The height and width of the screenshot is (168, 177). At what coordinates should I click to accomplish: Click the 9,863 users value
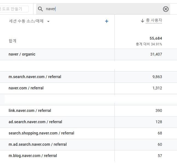(157, 77)
